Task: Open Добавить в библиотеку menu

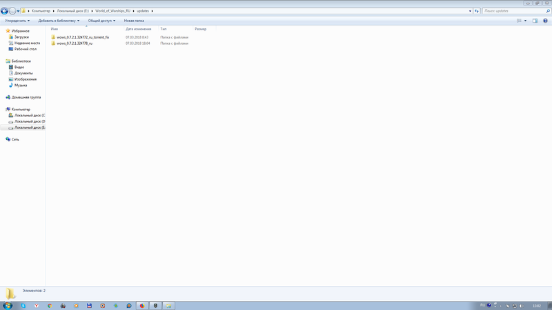Action: [x=59, y=21]
